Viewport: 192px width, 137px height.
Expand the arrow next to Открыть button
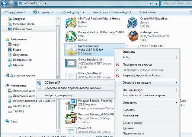pyautogui.click(x=53, y=12)
